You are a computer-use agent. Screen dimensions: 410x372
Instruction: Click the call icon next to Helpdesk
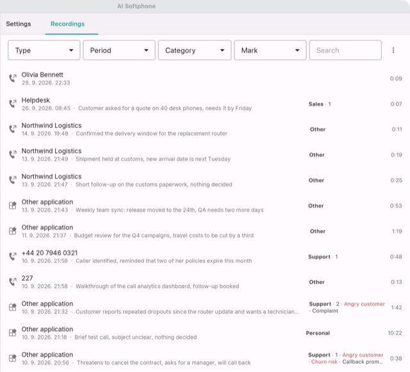click(13, 104)
